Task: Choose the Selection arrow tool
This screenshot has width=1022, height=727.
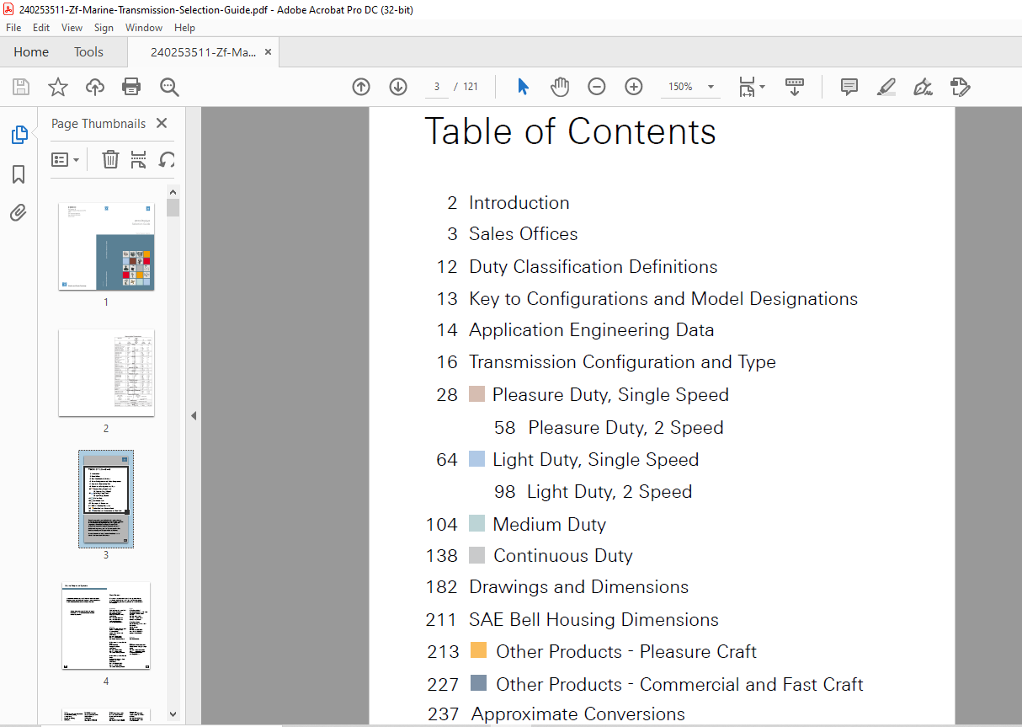Action: click(523, 87)
